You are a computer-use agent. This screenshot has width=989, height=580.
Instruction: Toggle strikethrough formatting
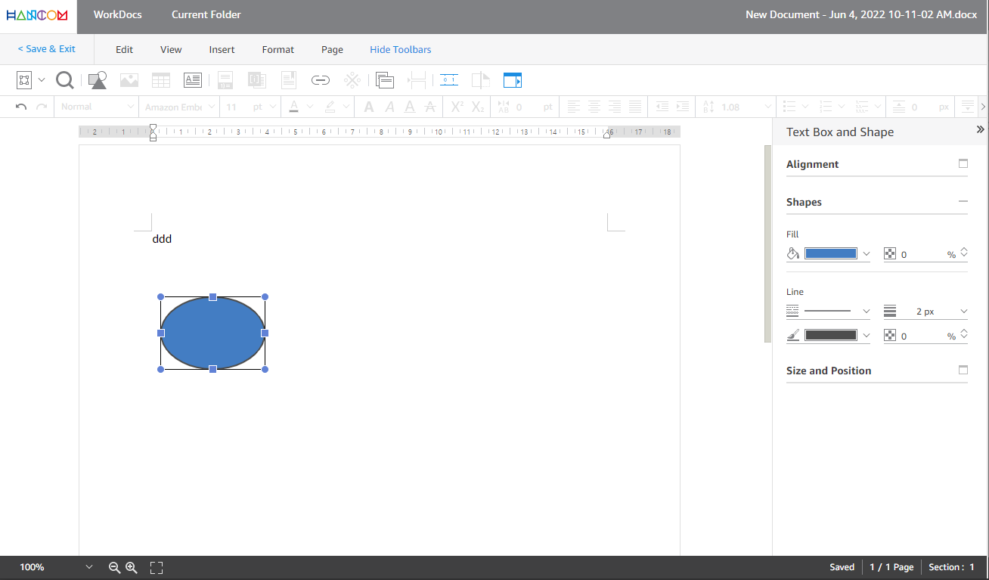click(x=429, y=107)
